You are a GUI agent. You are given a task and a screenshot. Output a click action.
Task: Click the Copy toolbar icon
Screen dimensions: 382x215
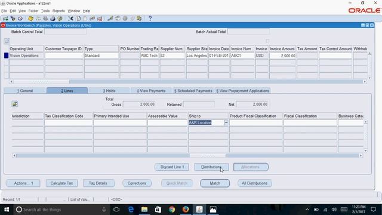pos(78,19)
